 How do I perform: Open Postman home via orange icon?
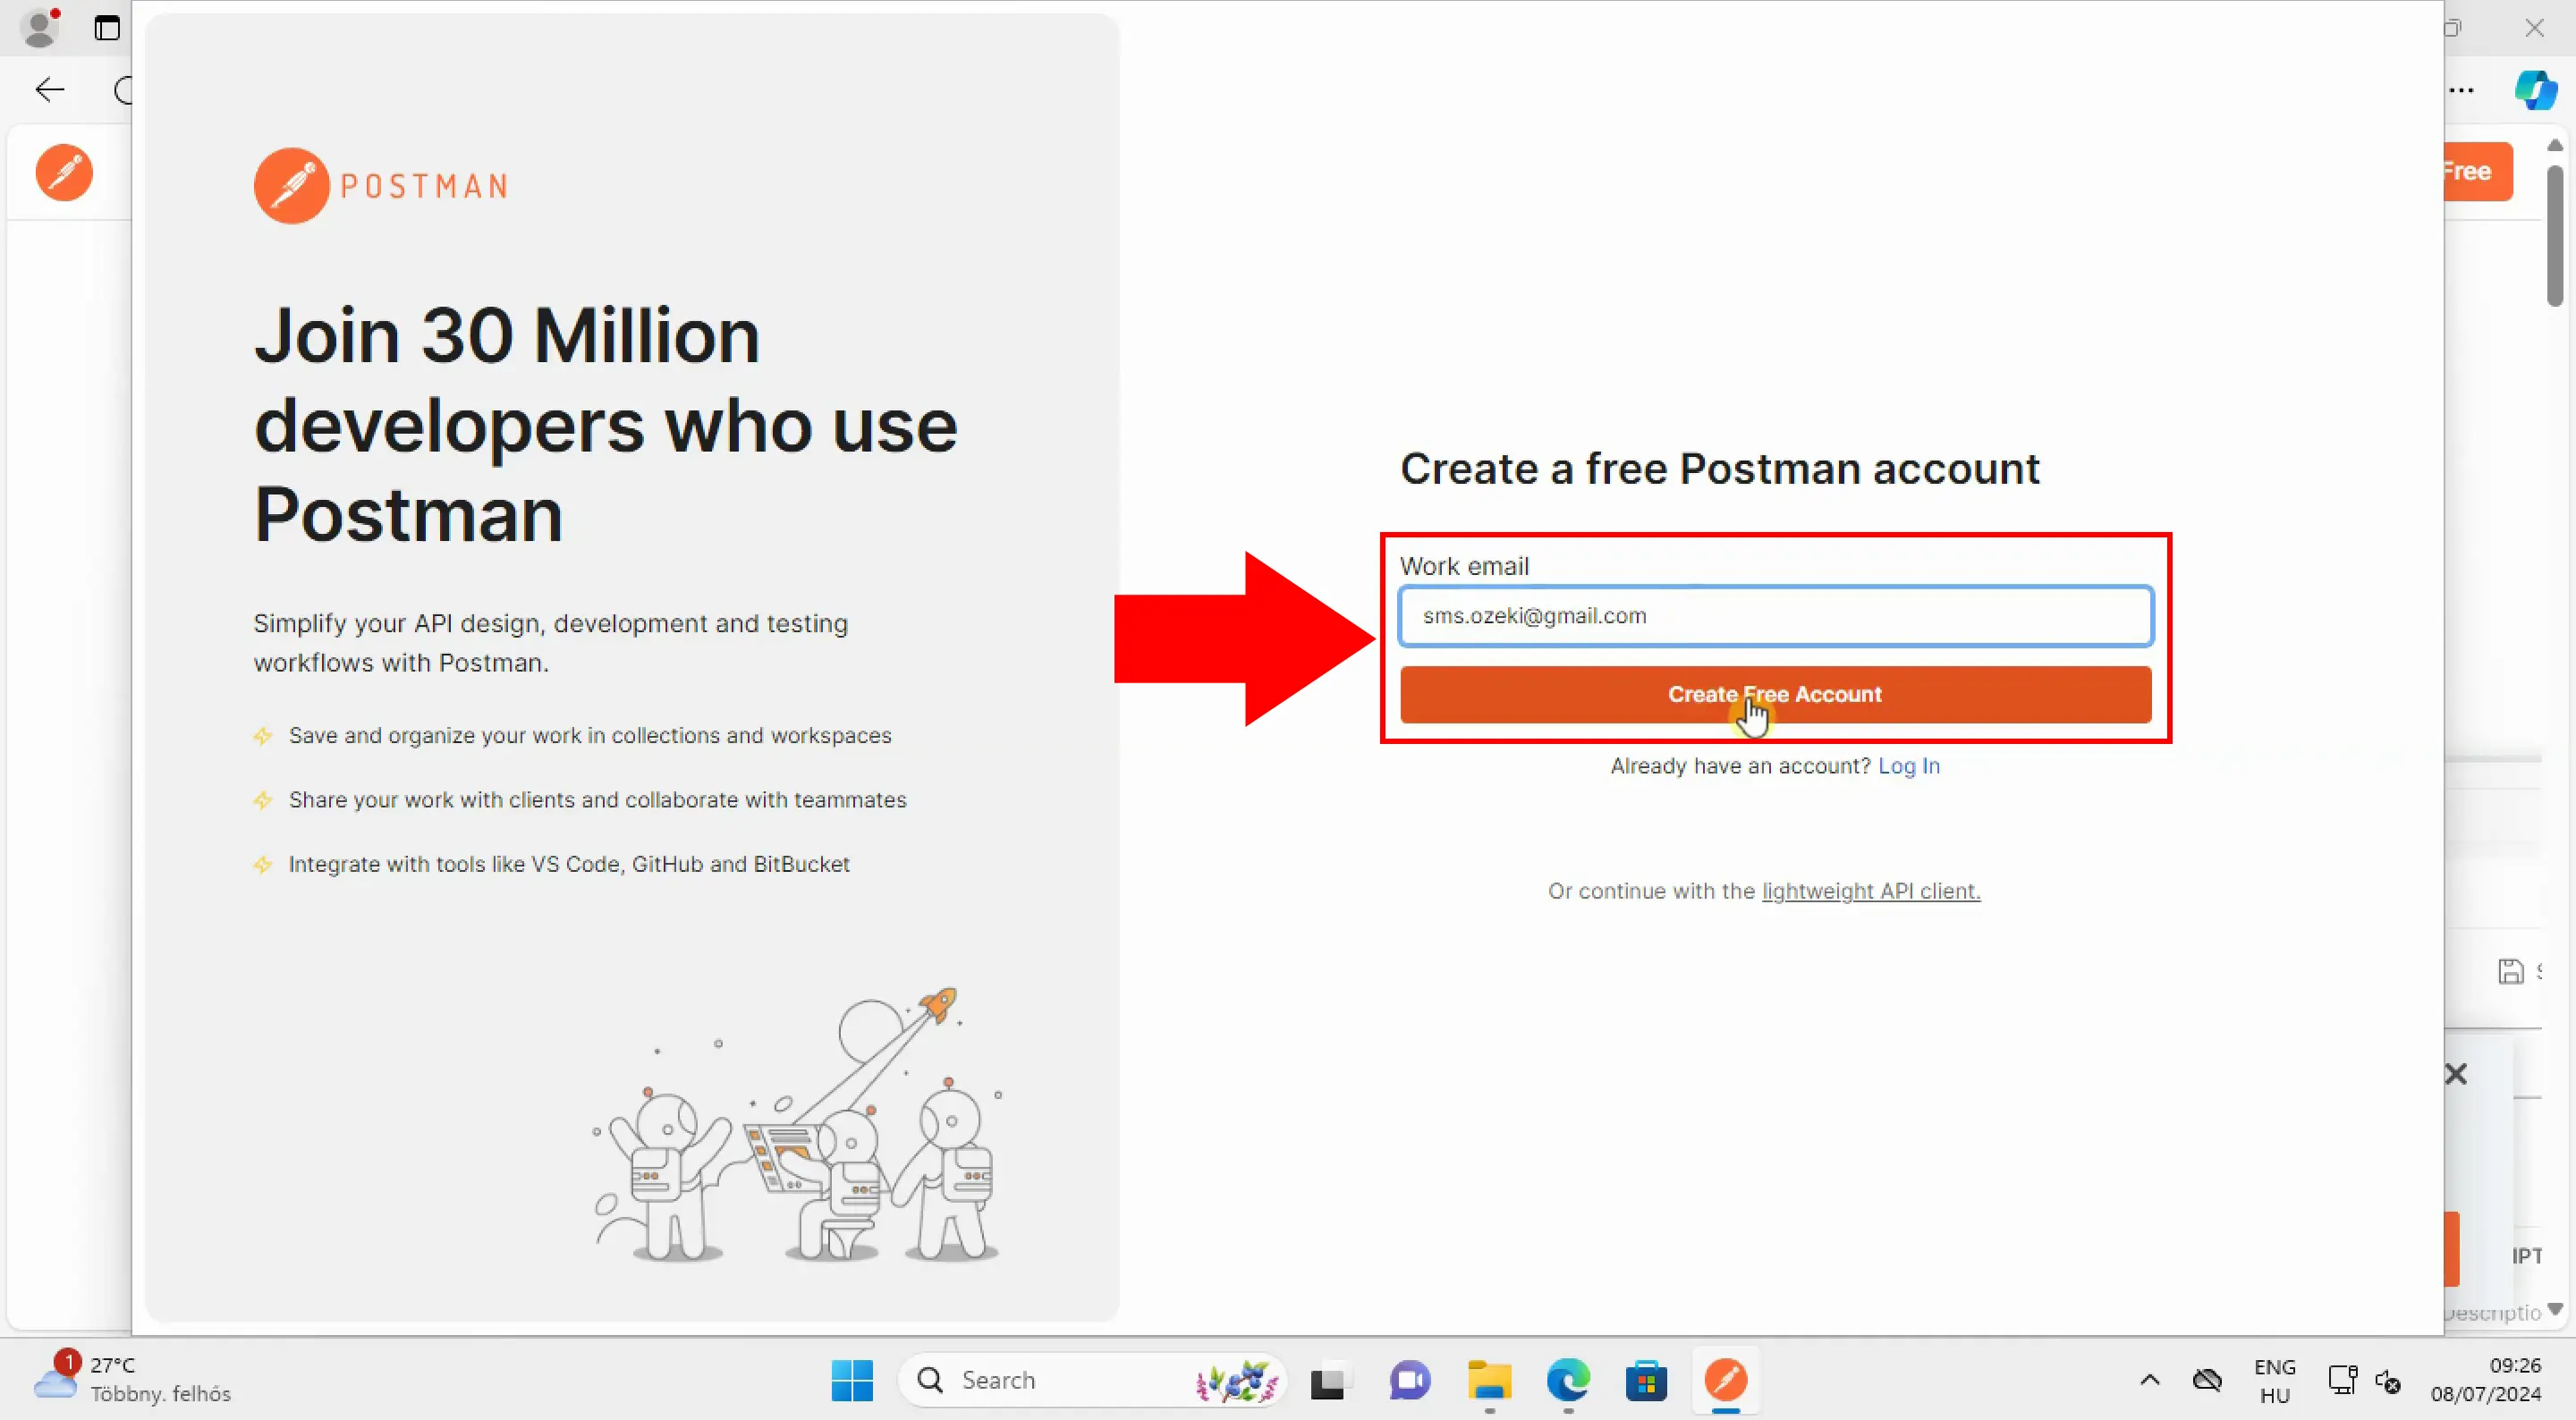[x=63, y=170]
